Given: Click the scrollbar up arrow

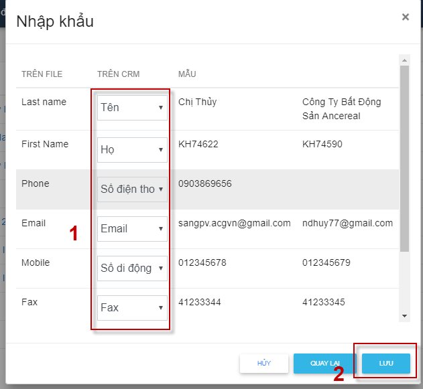Looking at the screenshot, I should pyautogui.click(x=404, y=60).
